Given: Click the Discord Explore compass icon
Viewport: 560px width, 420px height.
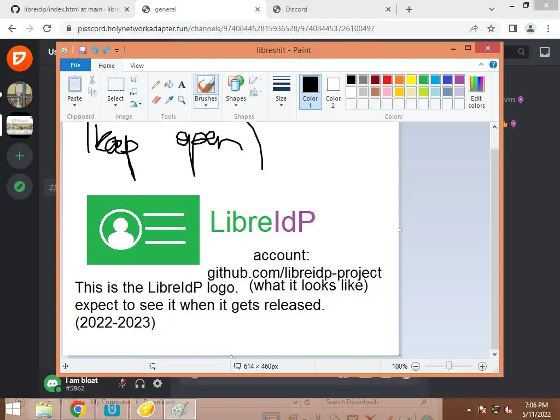Looking at the screenshot, I should 20,186.
